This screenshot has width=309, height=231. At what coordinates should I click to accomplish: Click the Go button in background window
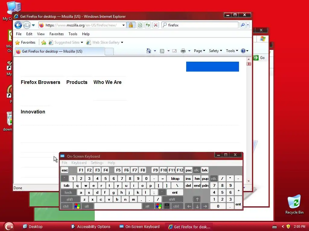[x=259, y=58]
